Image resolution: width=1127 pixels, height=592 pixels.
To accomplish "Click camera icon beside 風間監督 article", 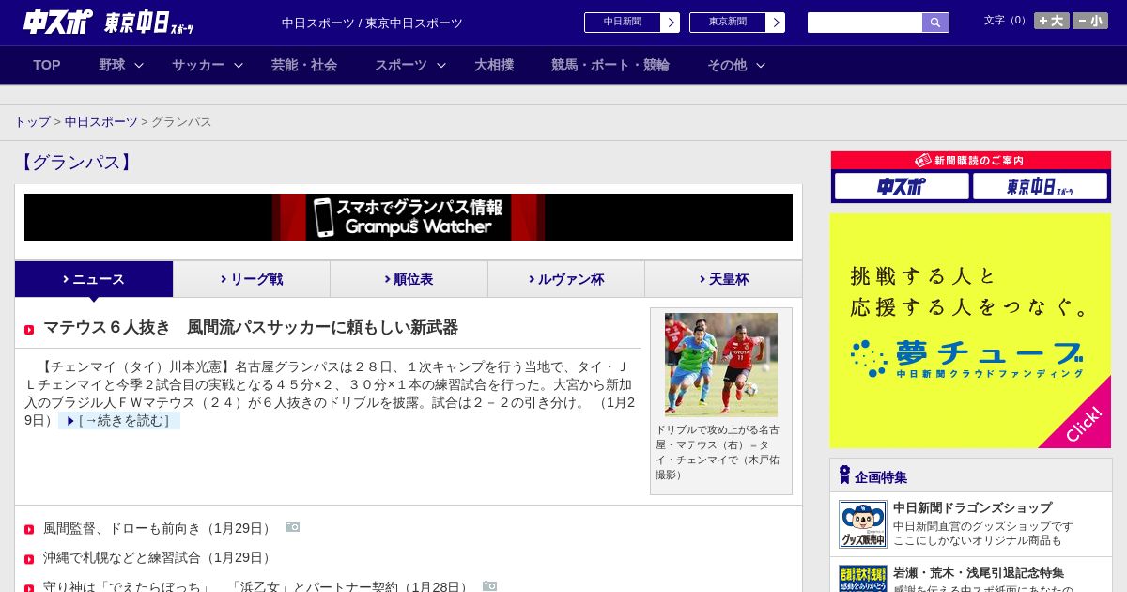I will click(292, 528).
